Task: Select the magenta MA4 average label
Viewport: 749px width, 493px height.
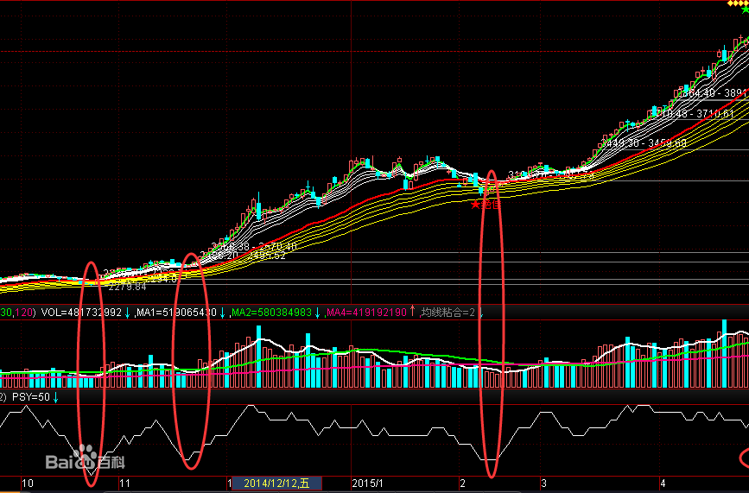Action: pyautogui.click(x=365, y=312)
